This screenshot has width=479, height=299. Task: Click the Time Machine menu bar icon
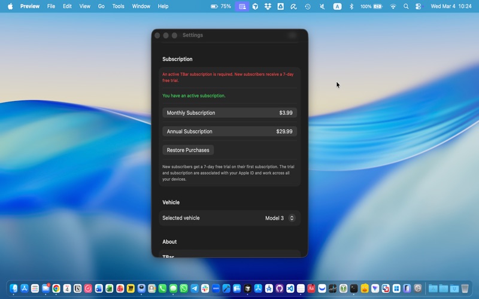pos(308,6)
